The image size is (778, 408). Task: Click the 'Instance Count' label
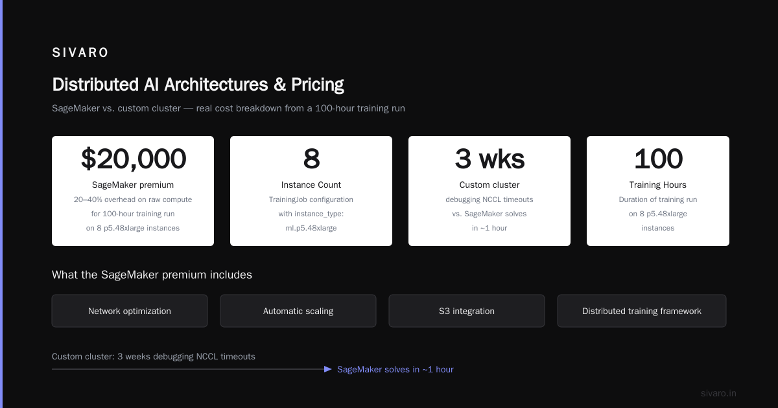click(x=311, y=185)
